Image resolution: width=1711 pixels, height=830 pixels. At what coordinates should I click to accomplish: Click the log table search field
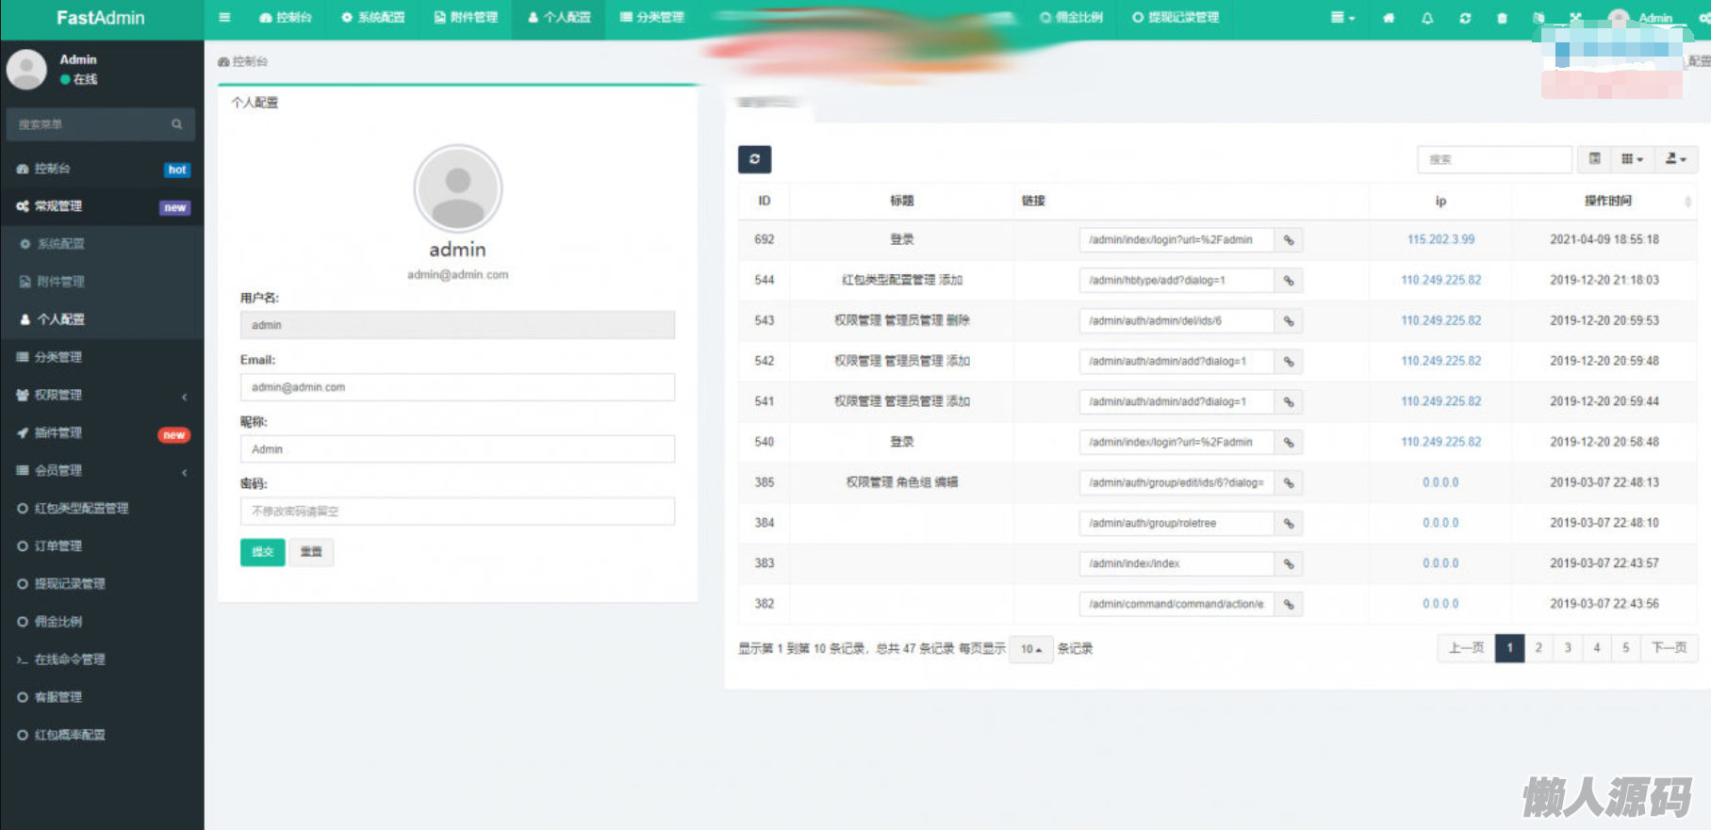click(x=1494, y=159)
